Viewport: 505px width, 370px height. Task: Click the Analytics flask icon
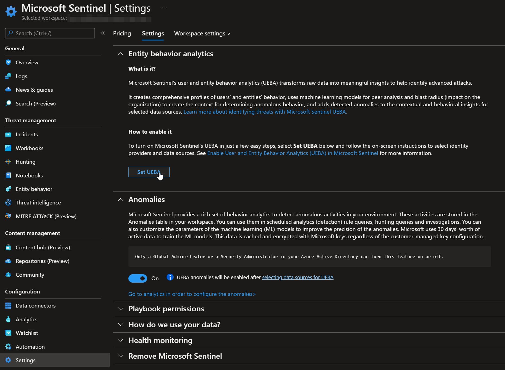point(8,319)
